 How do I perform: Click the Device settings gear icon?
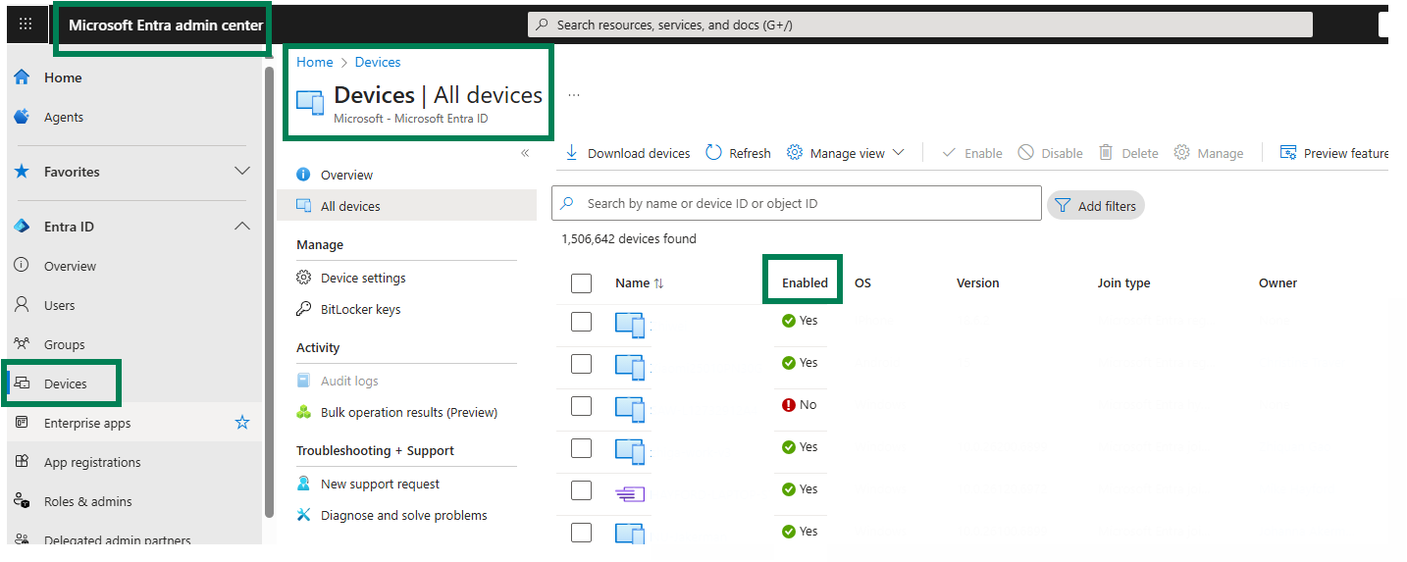(x=304, y=278)
